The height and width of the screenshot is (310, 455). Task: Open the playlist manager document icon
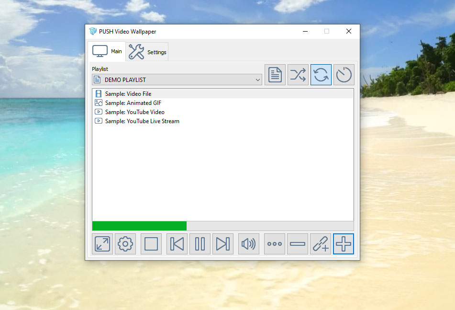point(275,75)
